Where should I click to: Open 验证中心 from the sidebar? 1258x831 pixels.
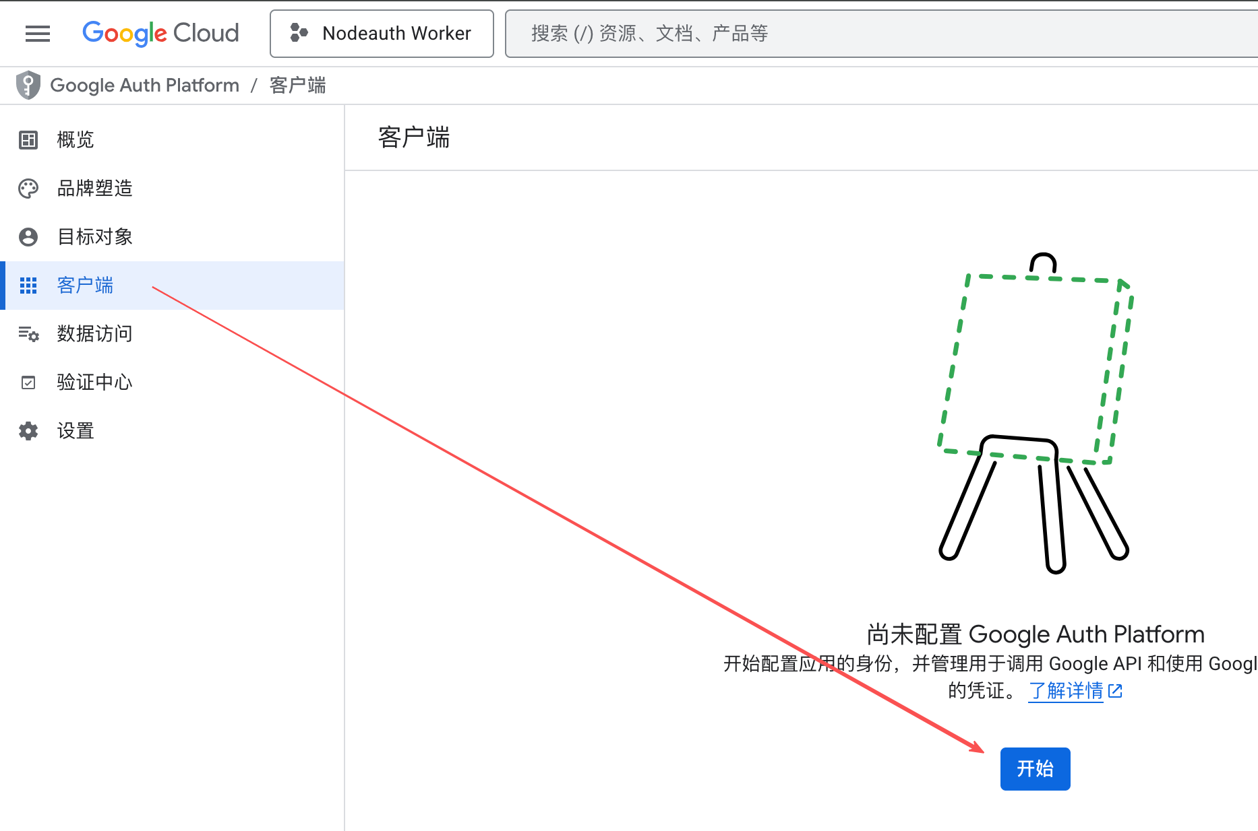[x=94, y=383]
